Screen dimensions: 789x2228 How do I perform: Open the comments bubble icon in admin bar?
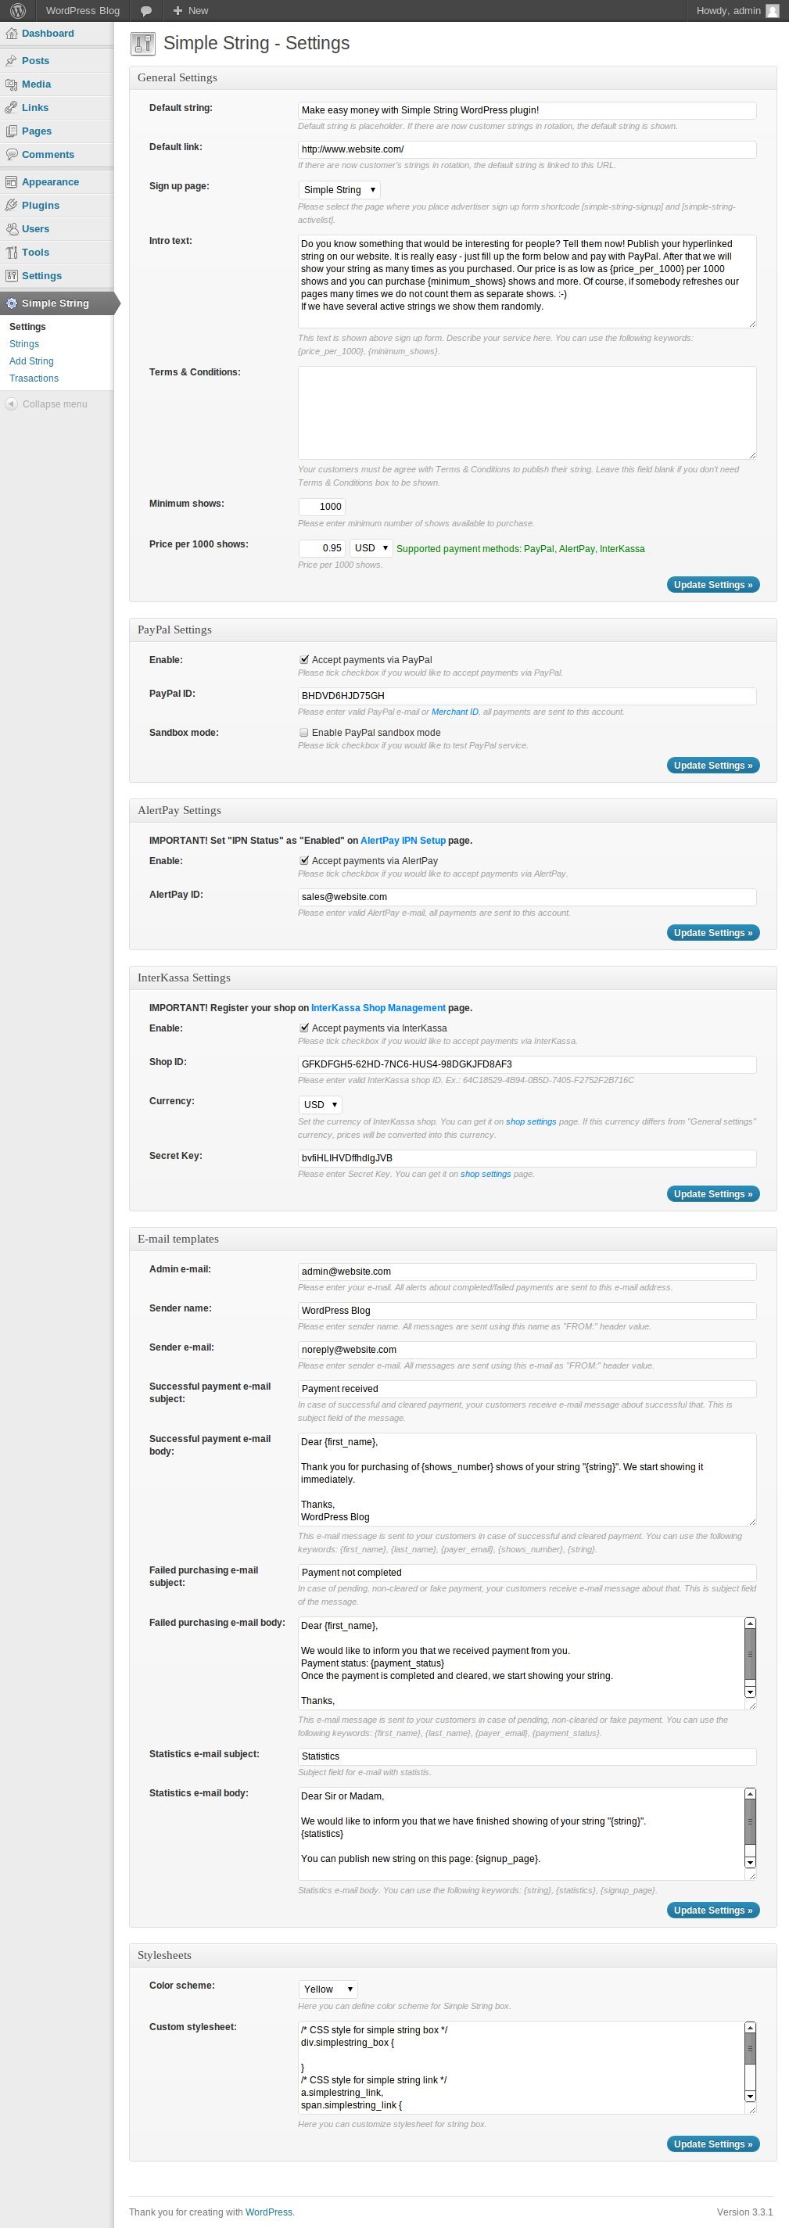click(x=146, y=10)
